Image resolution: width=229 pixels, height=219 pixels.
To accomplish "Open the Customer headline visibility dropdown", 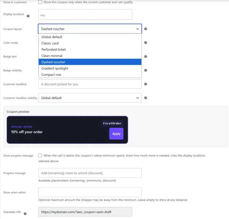I will (x=90, y=98).
